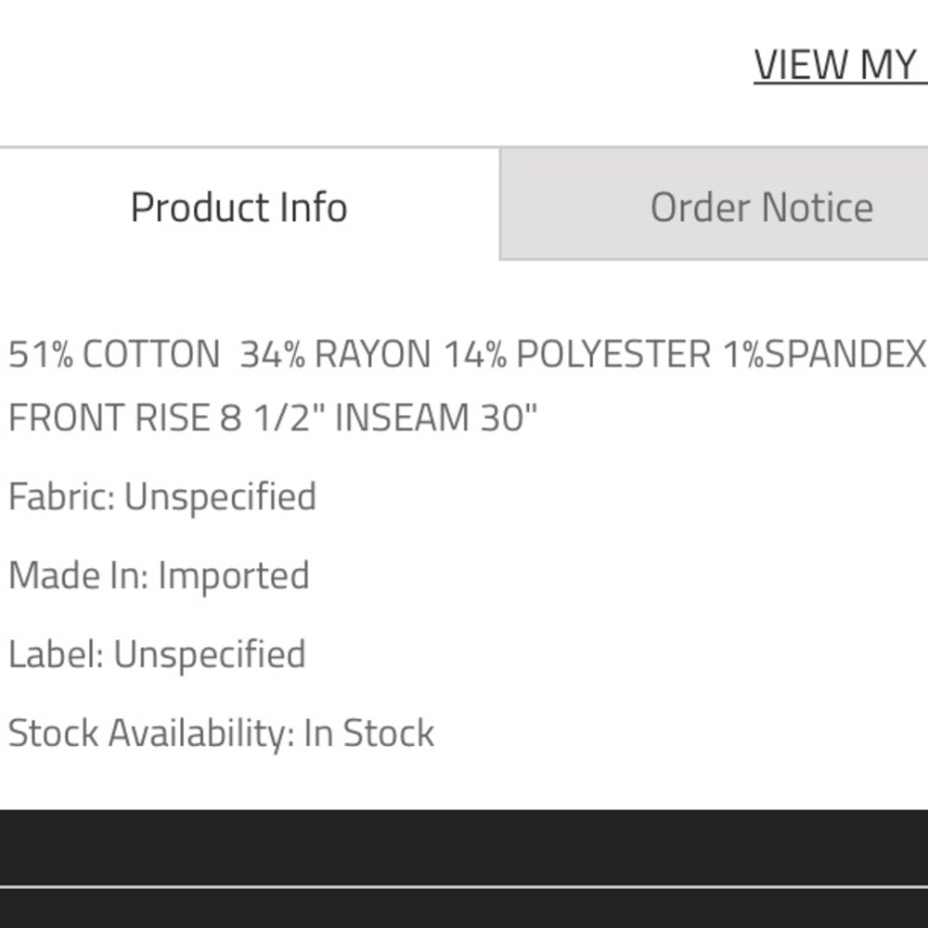
Task: Click the lower dark footer section
Action: 464,909
